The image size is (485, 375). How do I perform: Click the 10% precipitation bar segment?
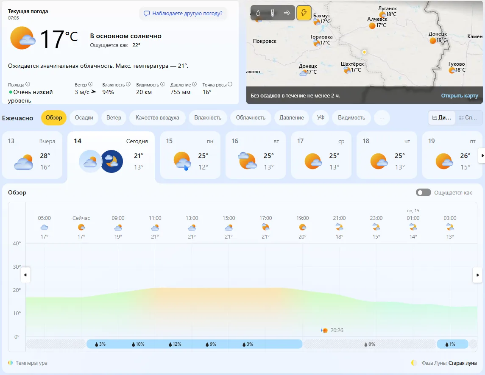(138, 344)
